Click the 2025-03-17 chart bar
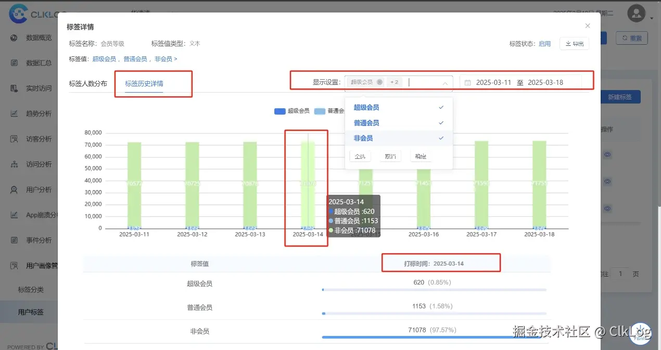The height and width of the screenshot is (350, 661). click(481, 184)
